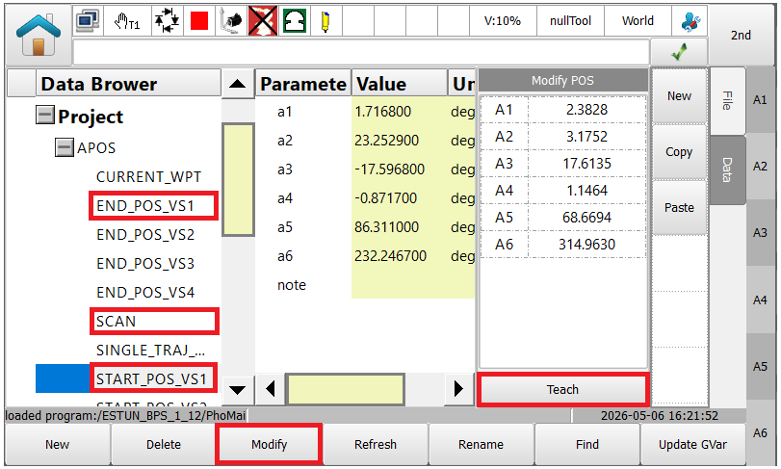Click the red stop square icon
This screenshot has width=781, height=469.
point(199,21)
